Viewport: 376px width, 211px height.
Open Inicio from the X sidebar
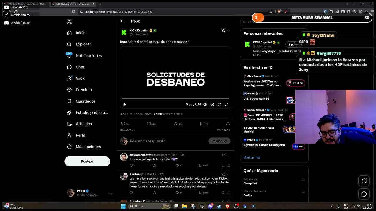point(76,33)
